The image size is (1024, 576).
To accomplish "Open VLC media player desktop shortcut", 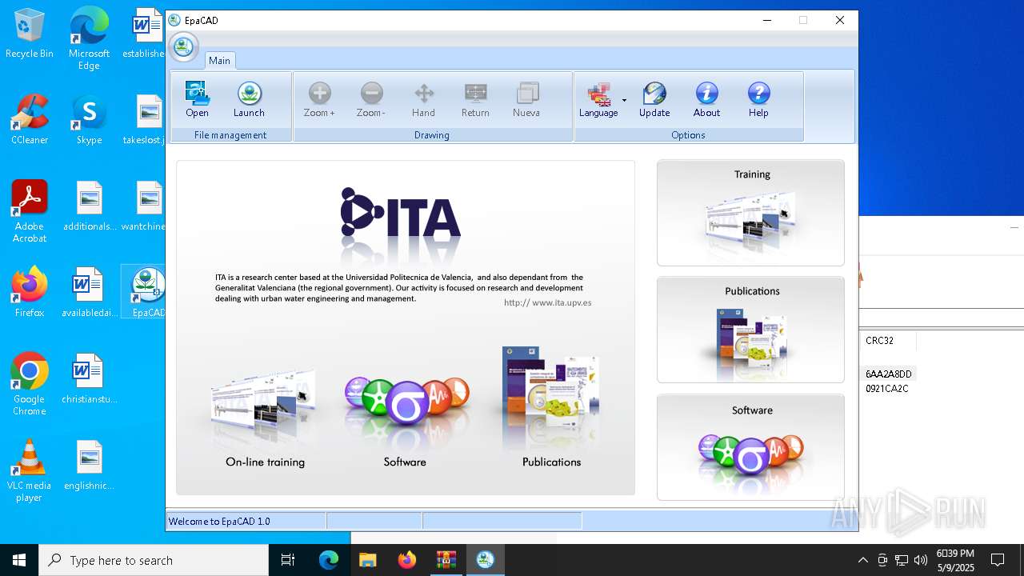I will click(30, 471).
